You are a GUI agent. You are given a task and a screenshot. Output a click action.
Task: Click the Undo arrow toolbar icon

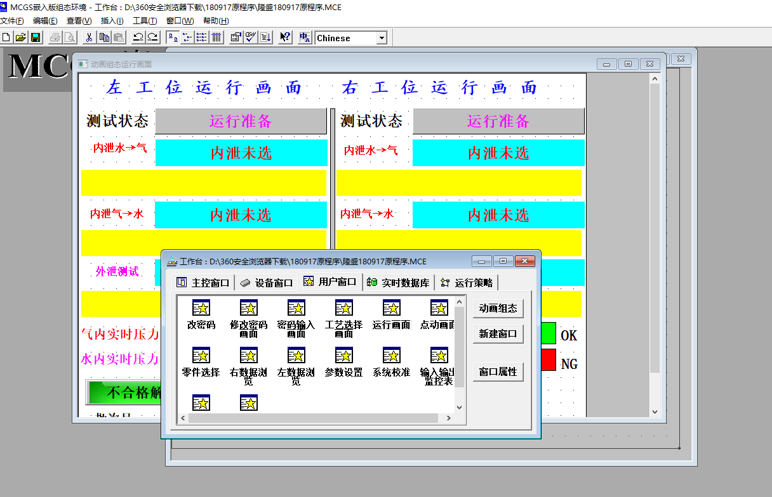point(138,37)
